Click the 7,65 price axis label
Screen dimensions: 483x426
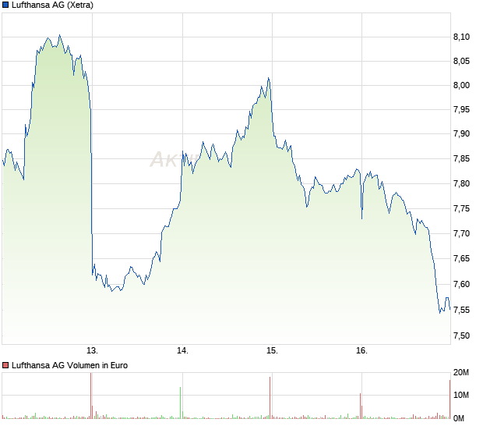pyautogui.click(x=461, y=258)
